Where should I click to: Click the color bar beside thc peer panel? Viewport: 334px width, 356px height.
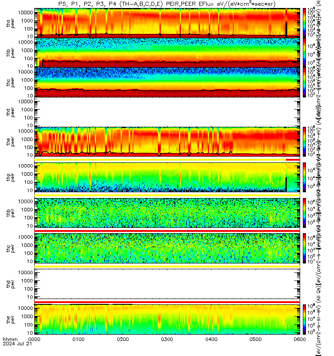[305, 82]
